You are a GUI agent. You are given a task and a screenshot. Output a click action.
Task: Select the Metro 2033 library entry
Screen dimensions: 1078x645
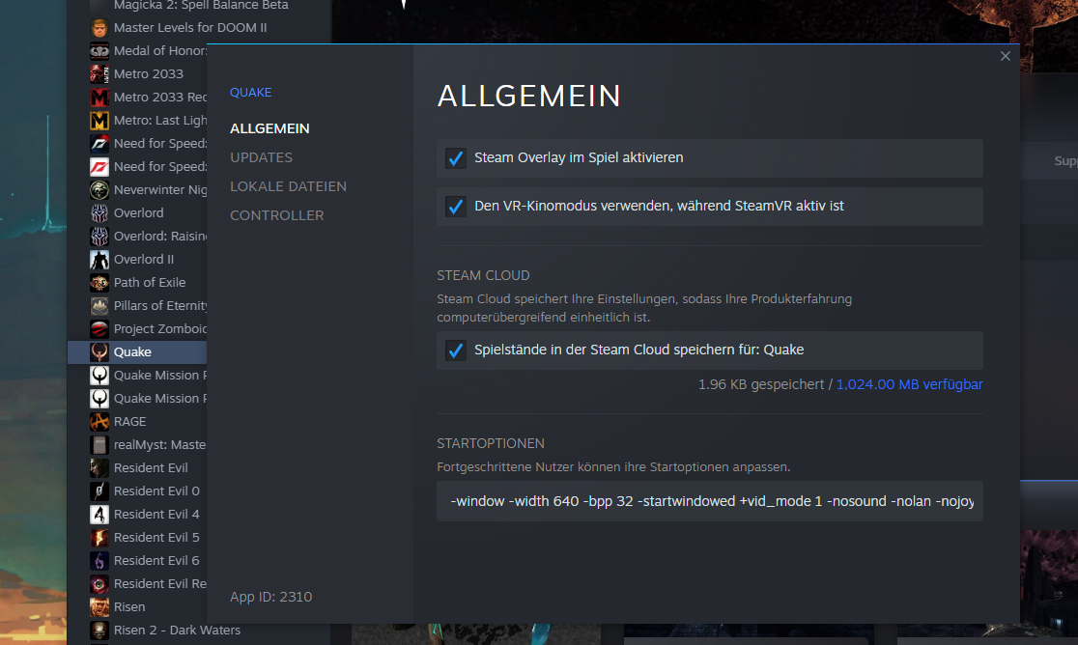point(148,74)
